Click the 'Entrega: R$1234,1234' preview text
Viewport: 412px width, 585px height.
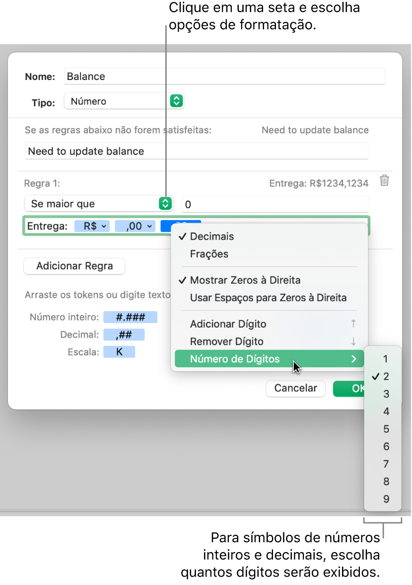click(x=319, y=183)
